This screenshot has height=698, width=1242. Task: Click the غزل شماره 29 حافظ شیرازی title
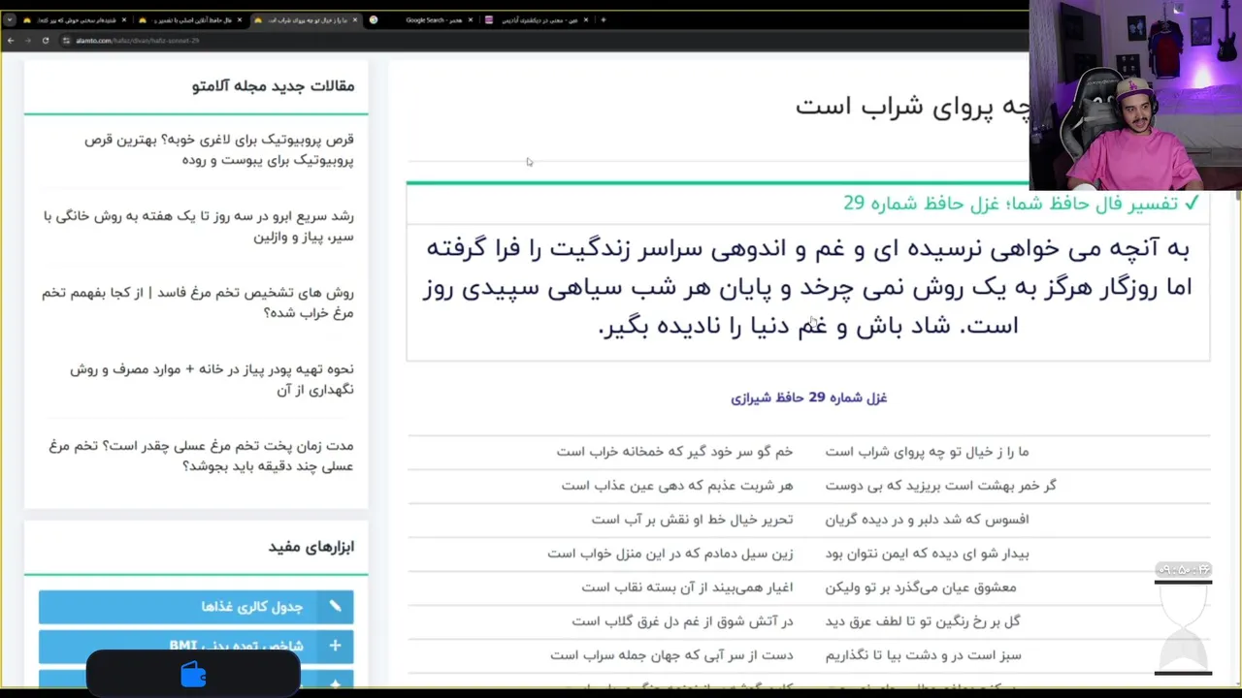coord(808,397)
